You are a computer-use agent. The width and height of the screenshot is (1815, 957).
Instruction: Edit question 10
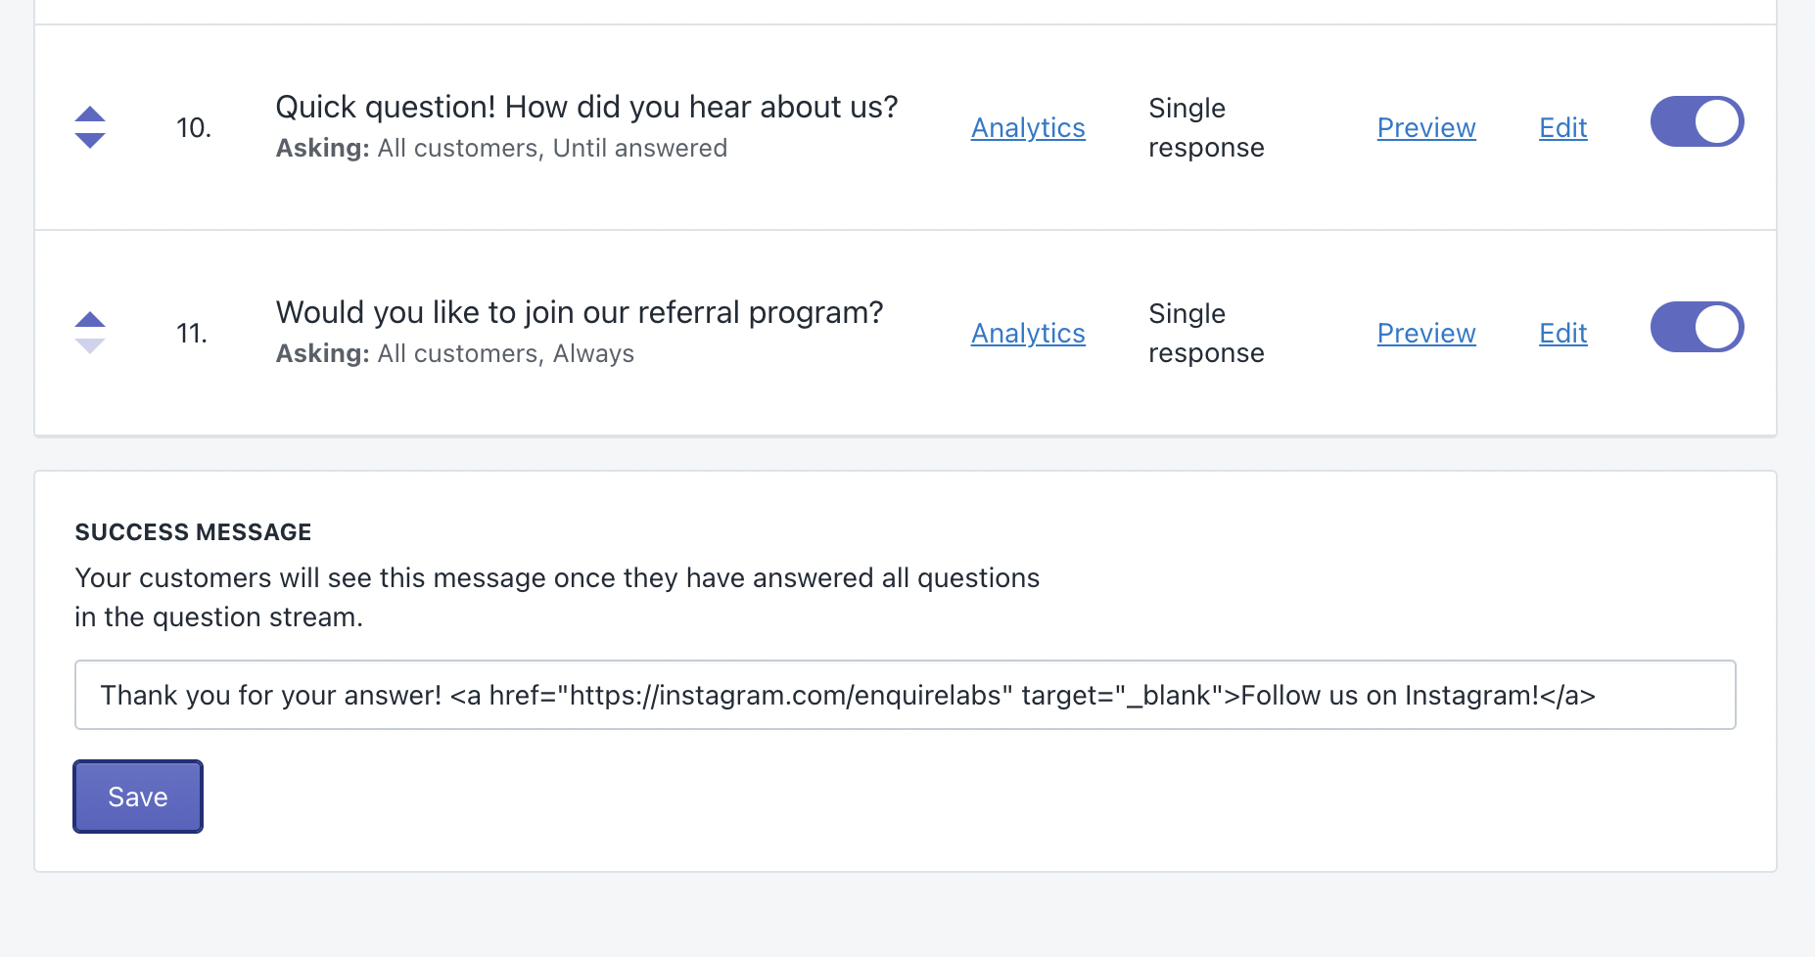point(1562,128)
